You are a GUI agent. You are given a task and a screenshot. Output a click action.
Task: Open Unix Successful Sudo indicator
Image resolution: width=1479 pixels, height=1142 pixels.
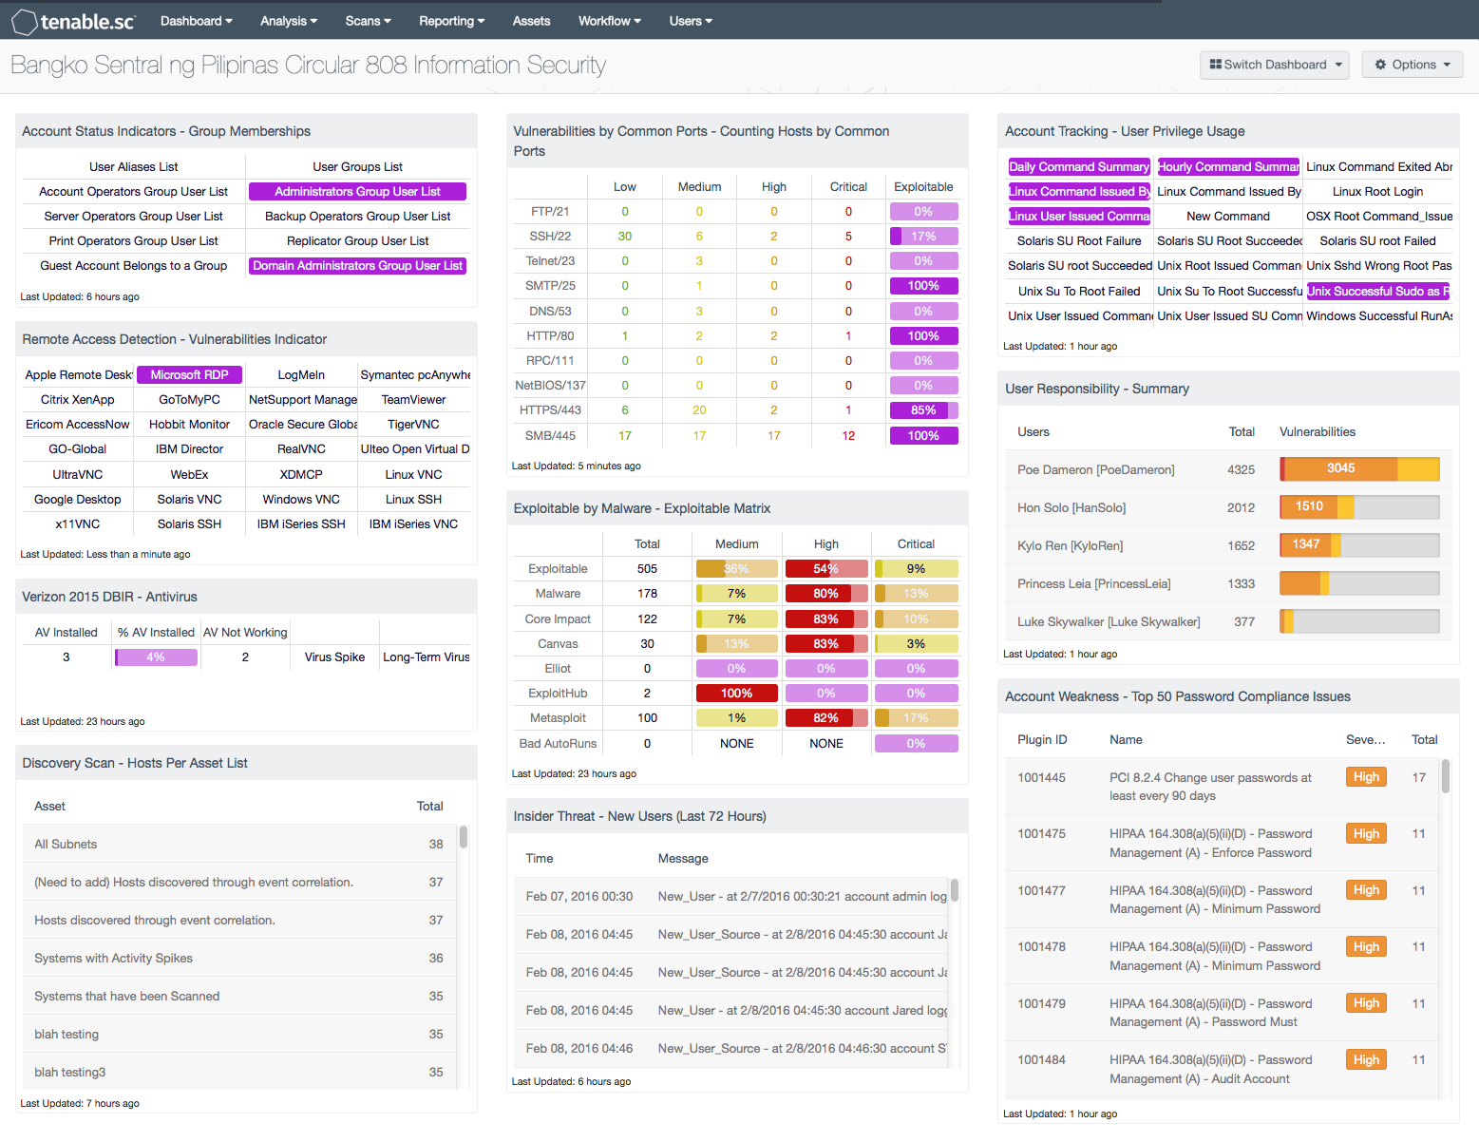[x=1378, y=291]
